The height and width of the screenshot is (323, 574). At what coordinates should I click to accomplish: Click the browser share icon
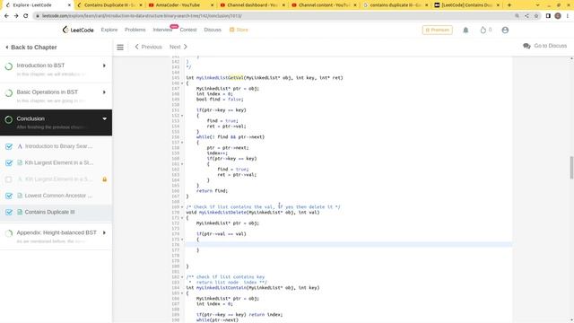coord(526,16)
